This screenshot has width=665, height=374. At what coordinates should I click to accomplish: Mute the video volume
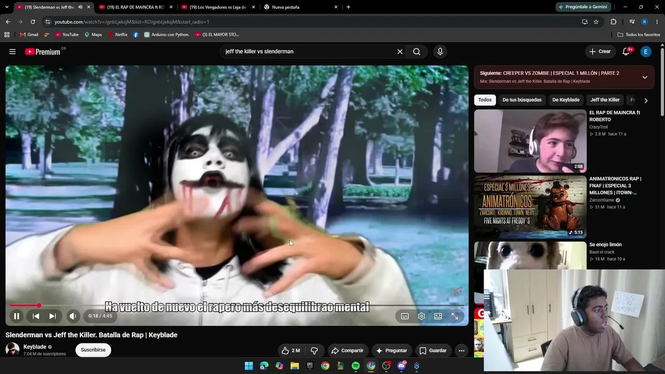(73, 316)
